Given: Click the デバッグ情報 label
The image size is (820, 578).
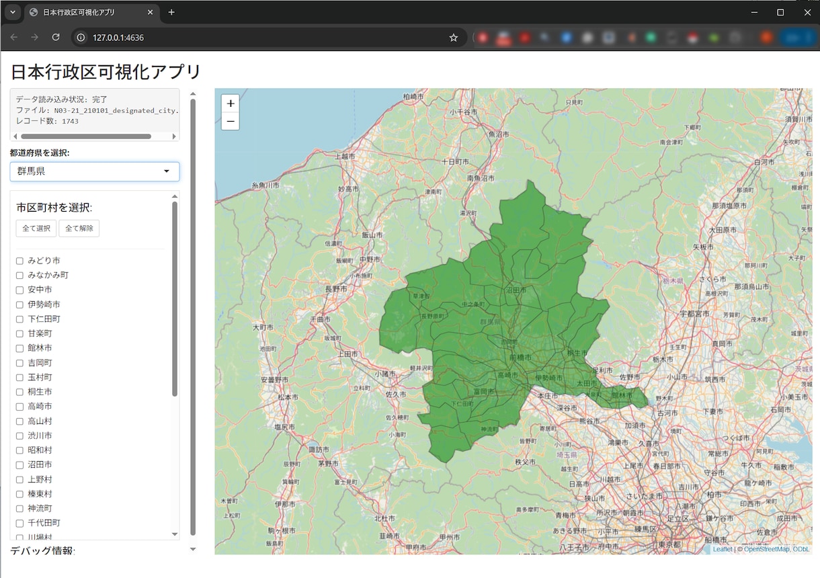Looking at the screenshot, I should (42, 551).
